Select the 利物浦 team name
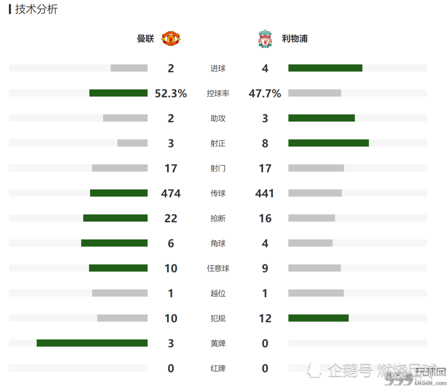Viewport: 447px width, 386px height. [x=295, y=38]
